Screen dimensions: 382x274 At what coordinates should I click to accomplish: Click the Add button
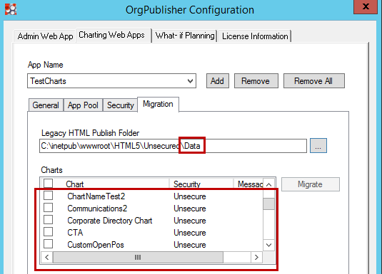pyautogui.click(x=217, y=81)
